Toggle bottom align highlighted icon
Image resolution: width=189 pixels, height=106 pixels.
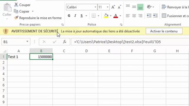pyautogui.click(x=140, y=7)
